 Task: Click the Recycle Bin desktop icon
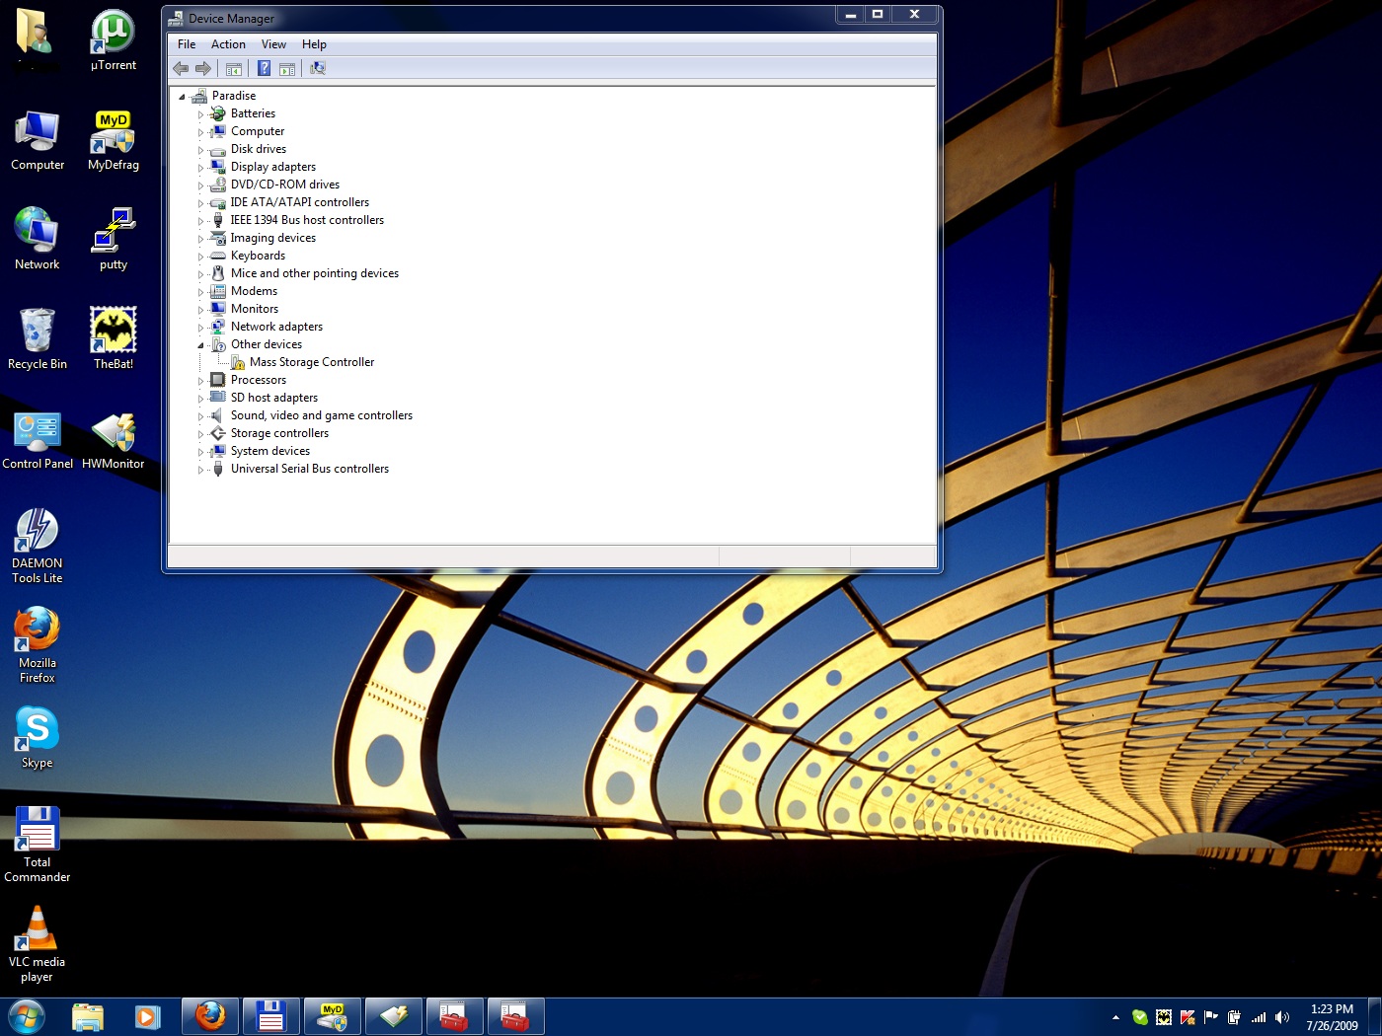pos(38,339)
